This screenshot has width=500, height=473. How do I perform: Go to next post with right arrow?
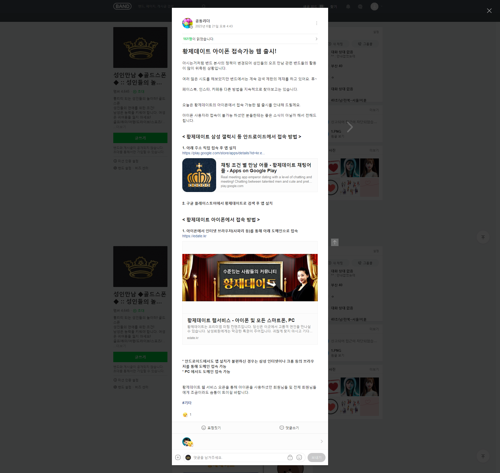pos(350,127)
